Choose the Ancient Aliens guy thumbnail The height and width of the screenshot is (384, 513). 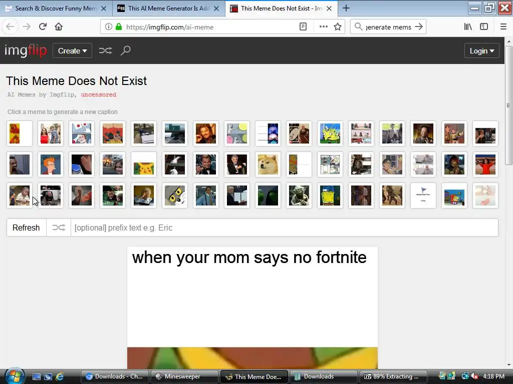point(423,133)
